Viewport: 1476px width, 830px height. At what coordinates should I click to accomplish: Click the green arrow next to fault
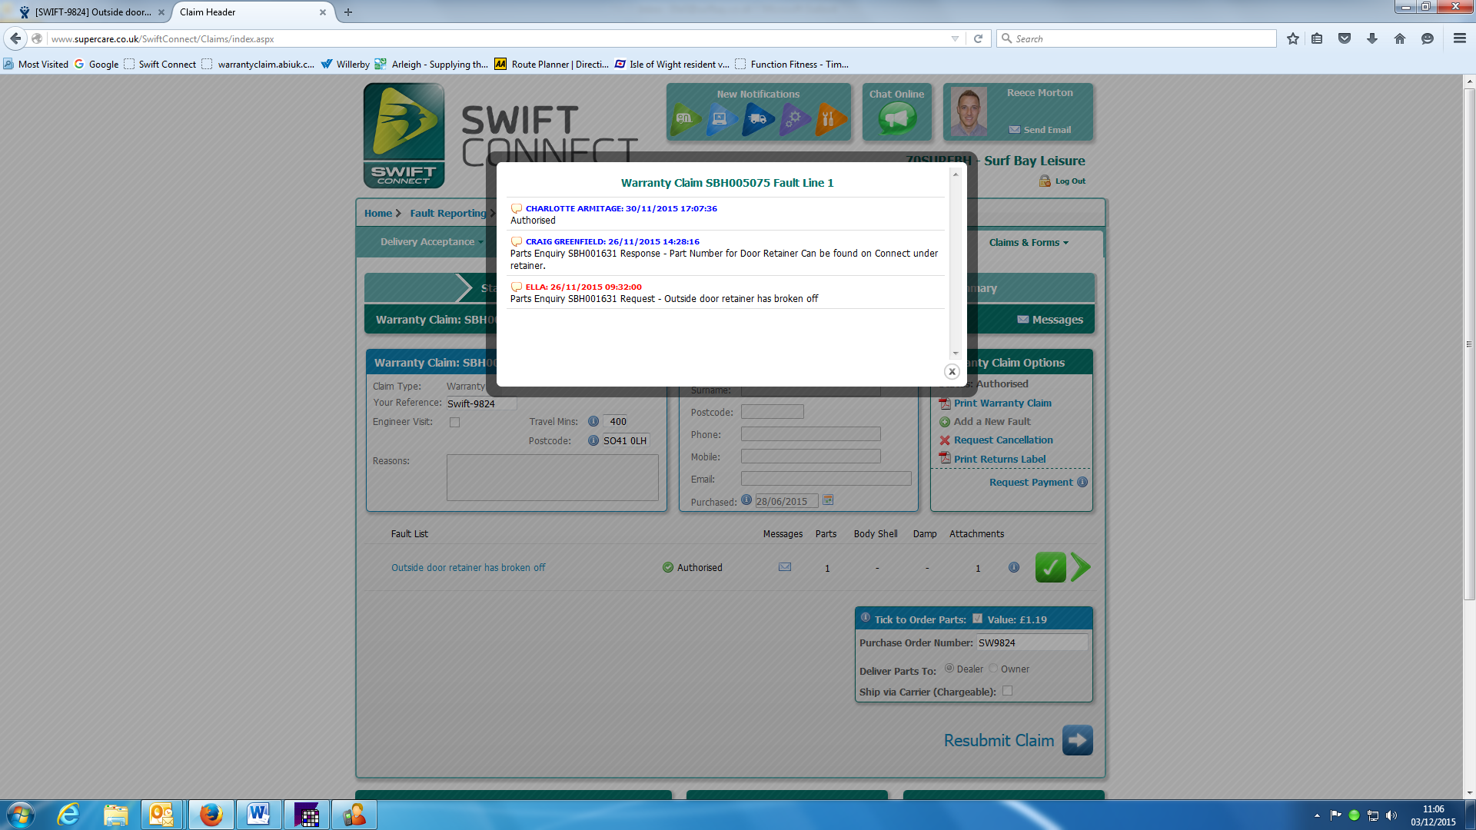click(x=1081, y=567)
